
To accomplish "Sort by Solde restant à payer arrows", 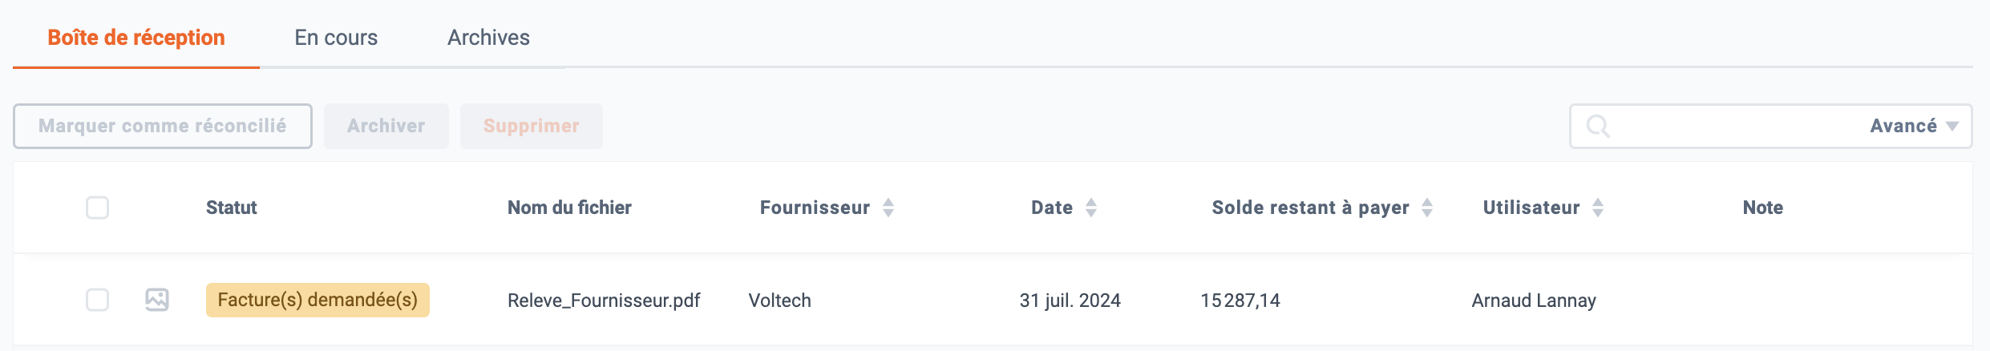I will pos(1427,208).
